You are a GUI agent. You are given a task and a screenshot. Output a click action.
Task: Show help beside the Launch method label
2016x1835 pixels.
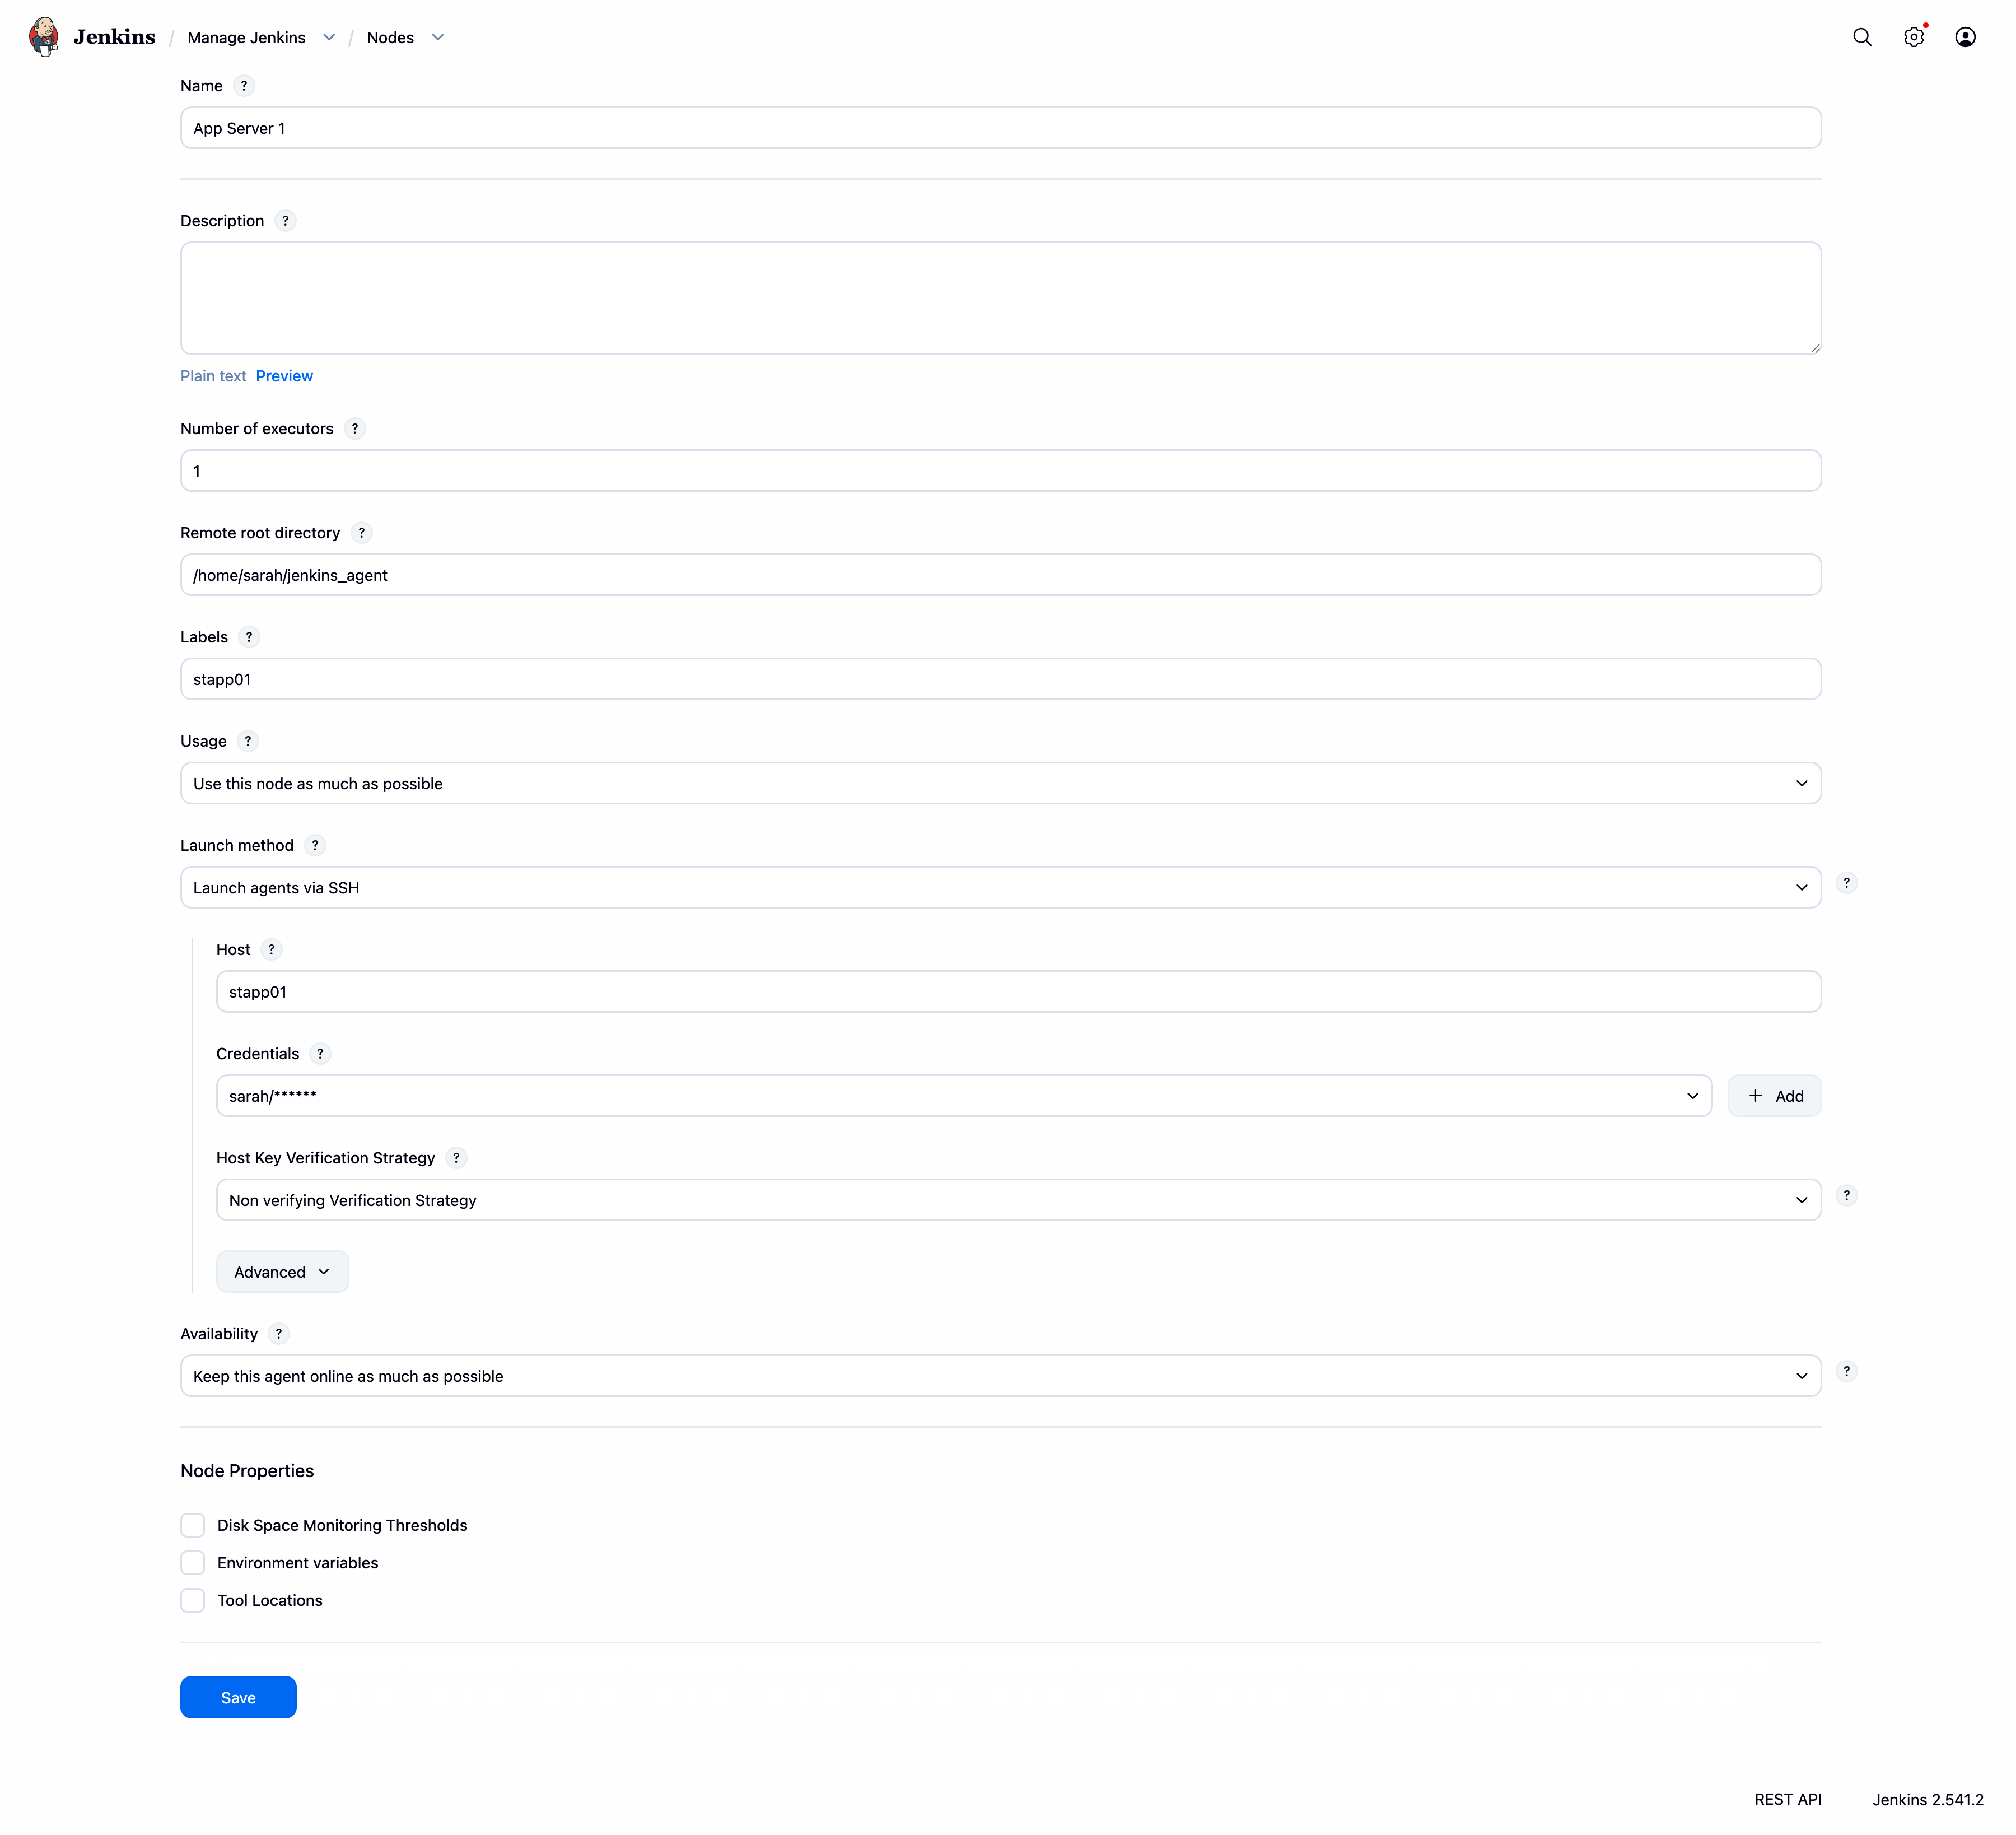(x=315, y=845)
